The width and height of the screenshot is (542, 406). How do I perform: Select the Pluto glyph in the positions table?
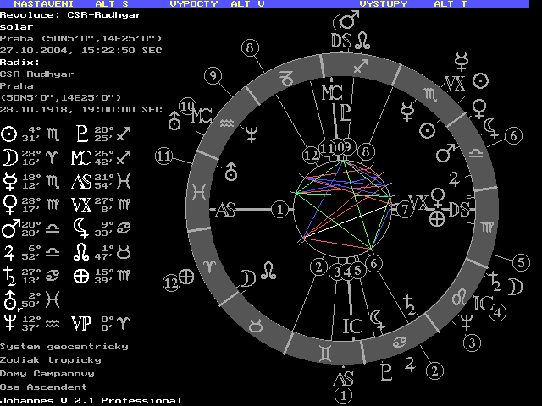click(80, 134)
